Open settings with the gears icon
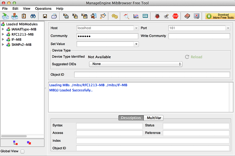 point(115,16)
